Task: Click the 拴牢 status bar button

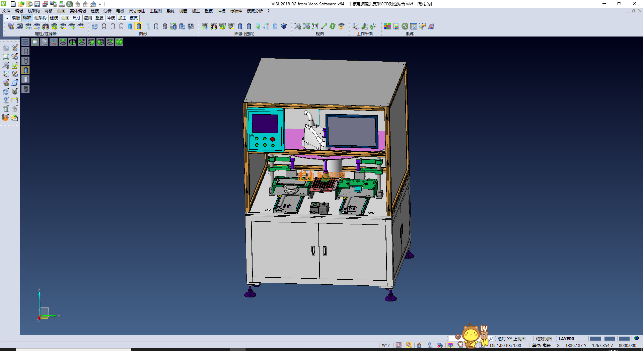Action: point(386,345)
